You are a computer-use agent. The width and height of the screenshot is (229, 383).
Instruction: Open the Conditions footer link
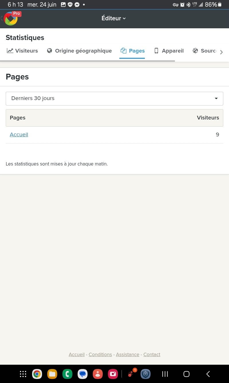pyautogui.click(x=100, y=354)
